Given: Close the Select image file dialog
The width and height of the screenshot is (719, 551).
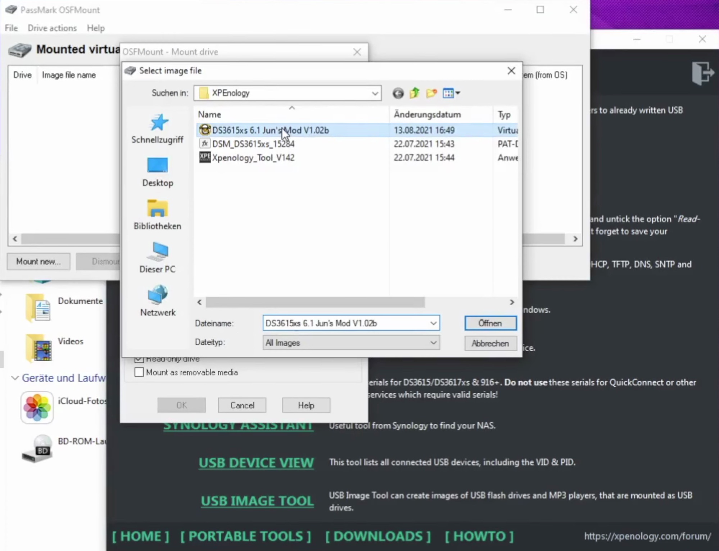Looking at the screenshot, I should click(x=511, y=71).
